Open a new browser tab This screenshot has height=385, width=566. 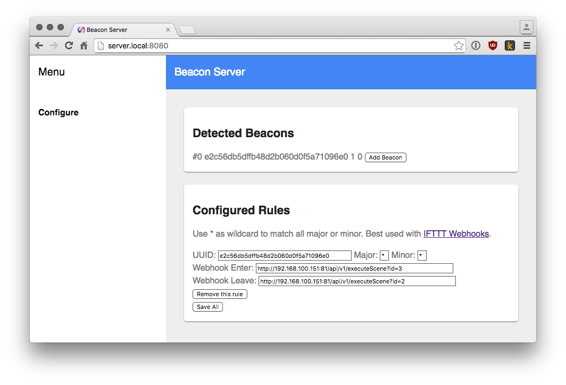point(187,30)
